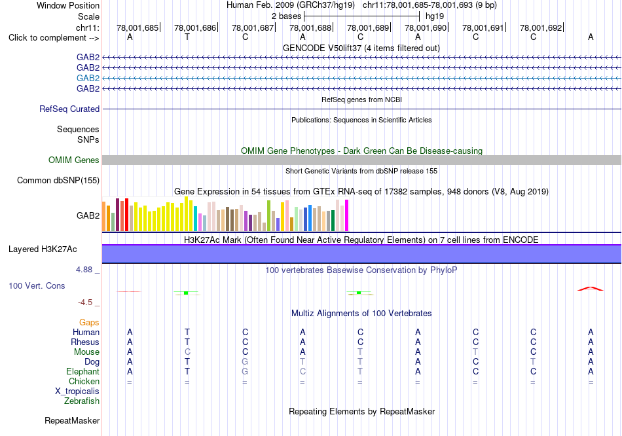Click GAB2 label beside GTEx bar chart
The image size is (622, 436).
point(88,216)
